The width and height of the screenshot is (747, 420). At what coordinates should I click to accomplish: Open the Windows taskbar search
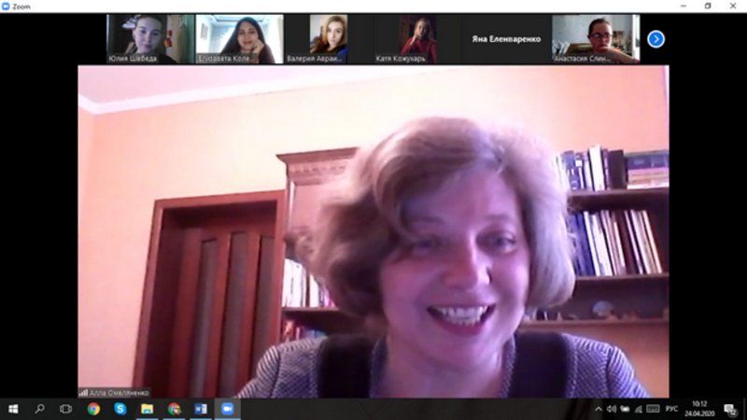coord(40,409)
